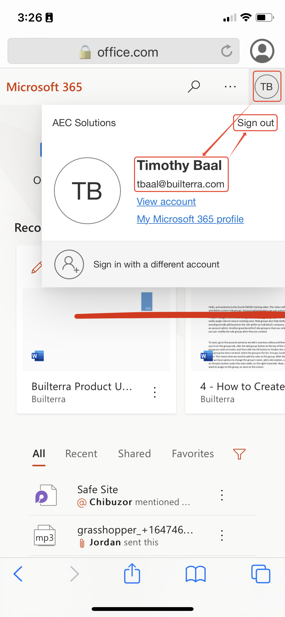Tap the tbaal@builterra.com email text

(181, 184)
